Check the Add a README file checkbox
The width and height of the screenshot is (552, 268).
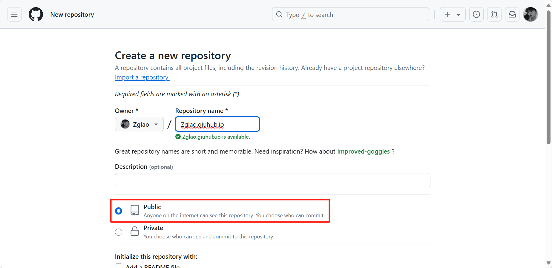pyautogui.click(x=119, y=266)
